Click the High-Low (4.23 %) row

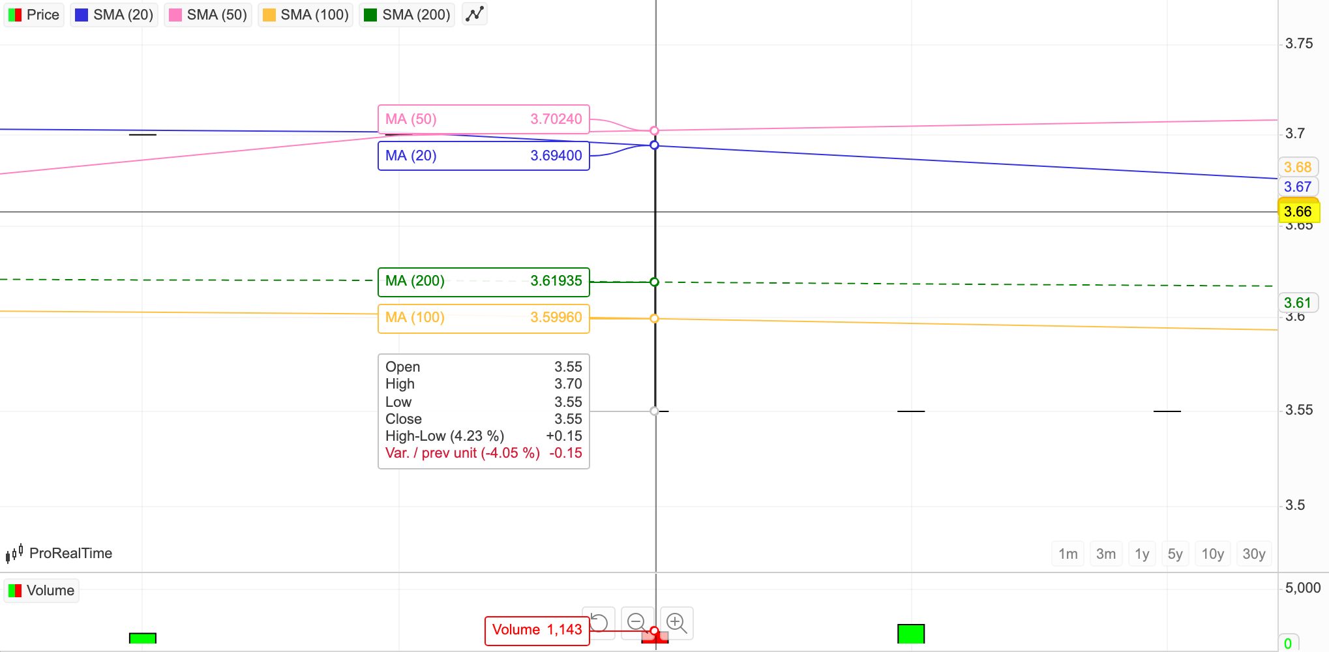tap(484, 436)
